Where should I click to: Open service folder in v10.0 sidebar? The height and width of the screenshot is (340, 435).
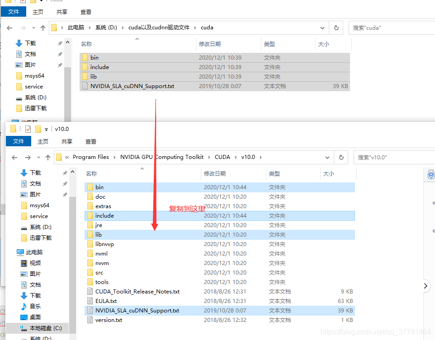(39, 216)
